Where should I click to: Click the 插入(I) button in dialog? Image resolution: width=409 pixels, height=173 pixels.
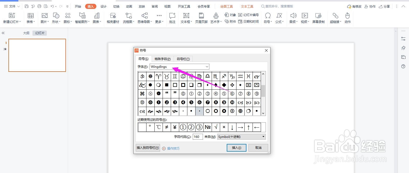[x=236, y=148]
